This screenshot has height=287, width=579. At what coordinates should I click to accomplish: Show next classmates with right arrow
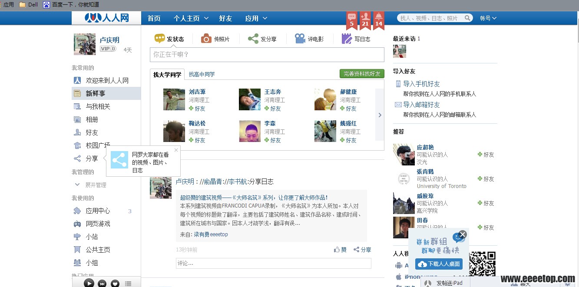(x=380, y=115)
